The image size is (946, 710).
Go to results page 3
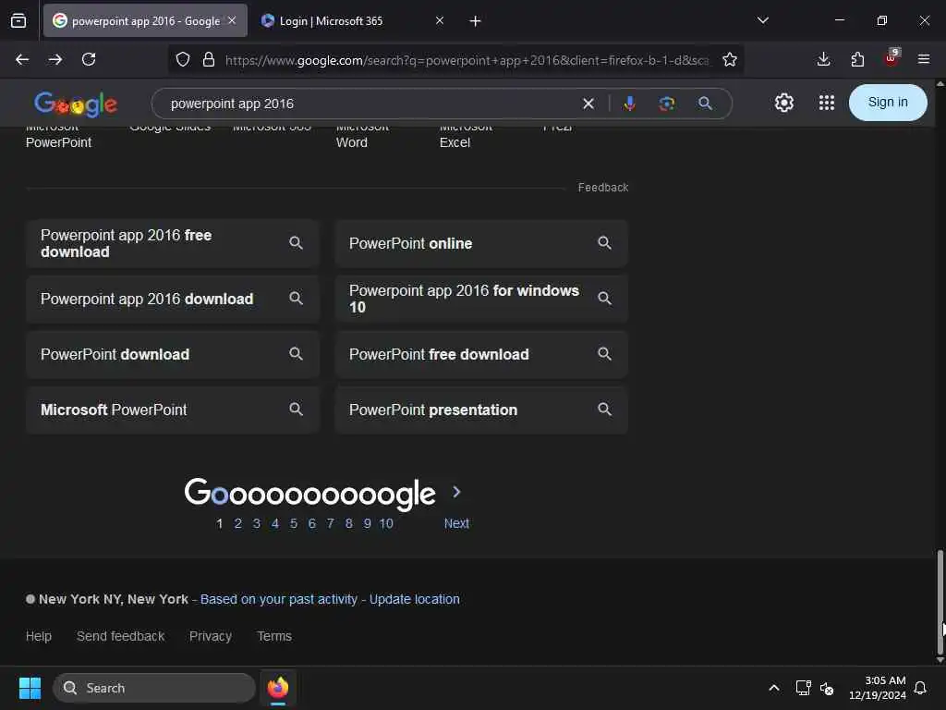pos(257,523)
